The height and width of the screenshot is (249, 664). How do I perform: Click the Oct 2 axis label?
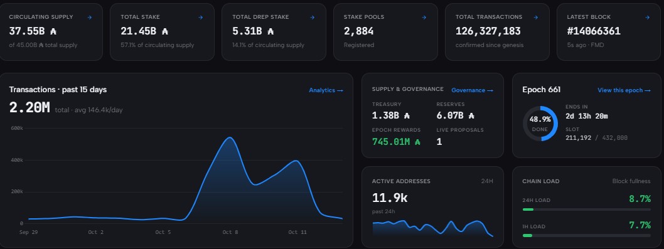95,232
